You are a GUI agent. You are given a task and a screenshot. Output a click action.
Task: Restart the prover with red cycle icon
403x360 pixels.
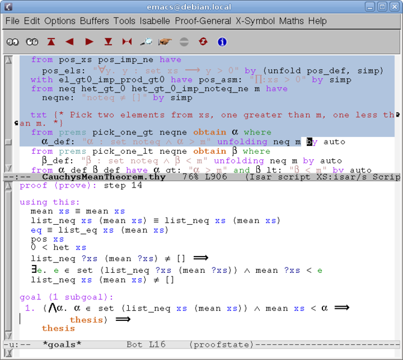(x=203, y=42)
